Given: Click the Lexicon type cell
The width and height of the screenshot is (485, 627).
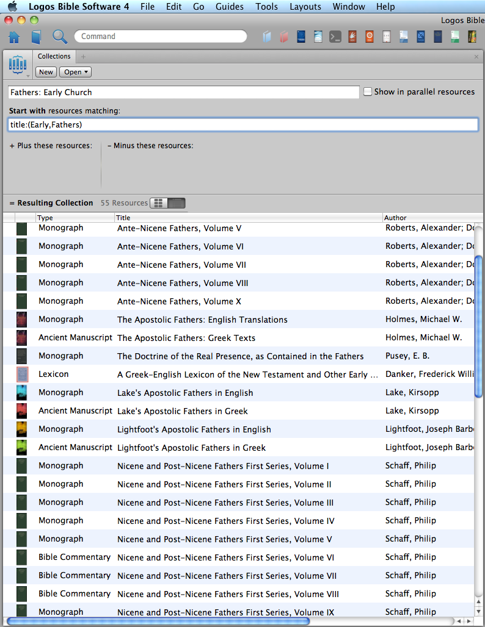Looking at the screenshot, I should coord(54,374).
